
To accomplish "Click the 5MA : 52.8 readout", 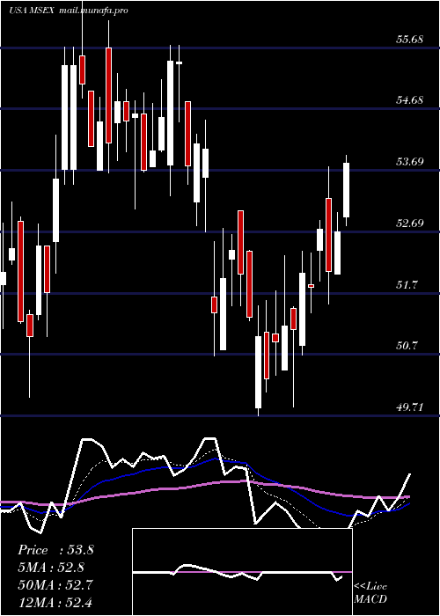I will point(51,568).
